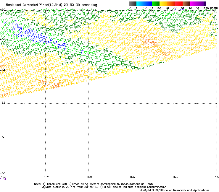The image size is (219, 192).
Task: Click the legend tick label '10'
Action: [x=145, y=8]
